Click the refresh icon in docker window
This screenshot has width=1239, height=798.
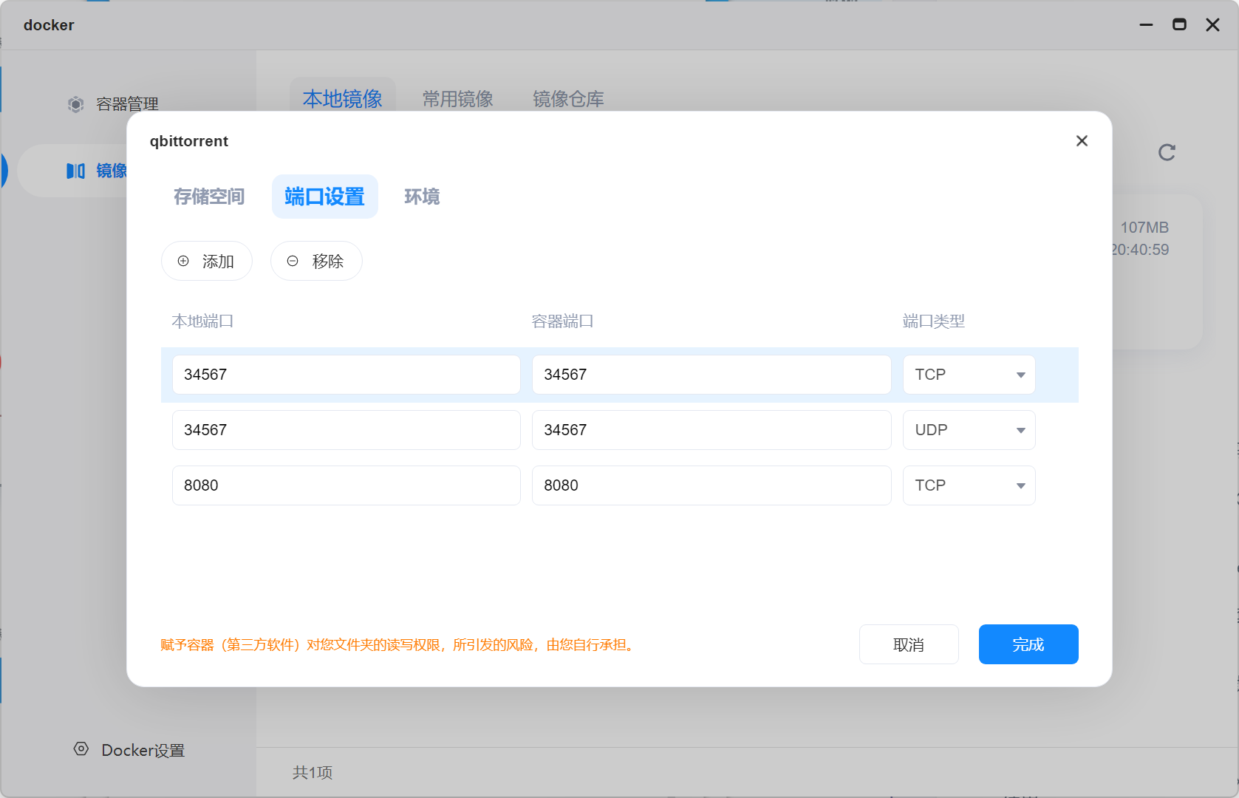(x=1167, y=152)
